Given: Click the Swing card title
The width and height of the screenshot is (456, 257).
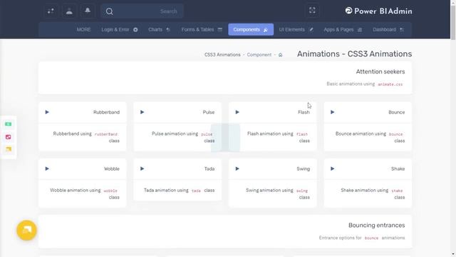Looking at the screenshot, I should point(304,168).
